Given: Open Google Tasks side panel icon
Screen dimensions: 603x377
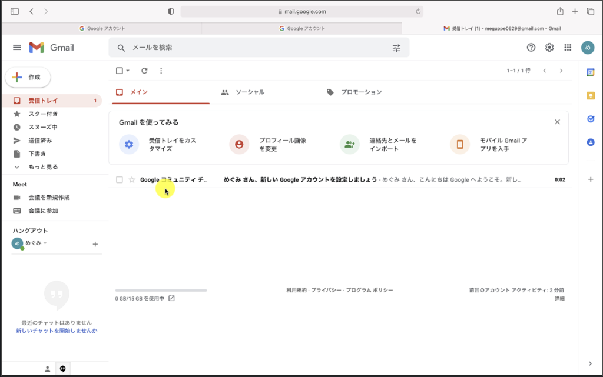Looking at the screenshot, I should [x=590, y=119].
